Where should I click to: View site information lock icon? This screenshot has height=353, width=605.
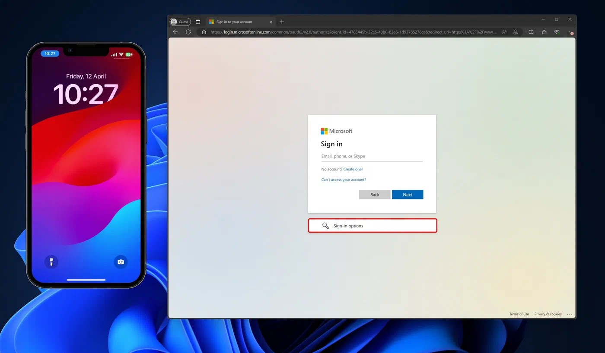(204, 32)
